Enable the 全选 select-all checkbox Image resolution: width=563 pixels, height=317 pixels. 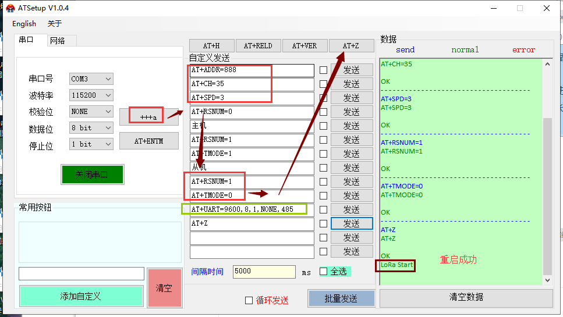(324, 272)
